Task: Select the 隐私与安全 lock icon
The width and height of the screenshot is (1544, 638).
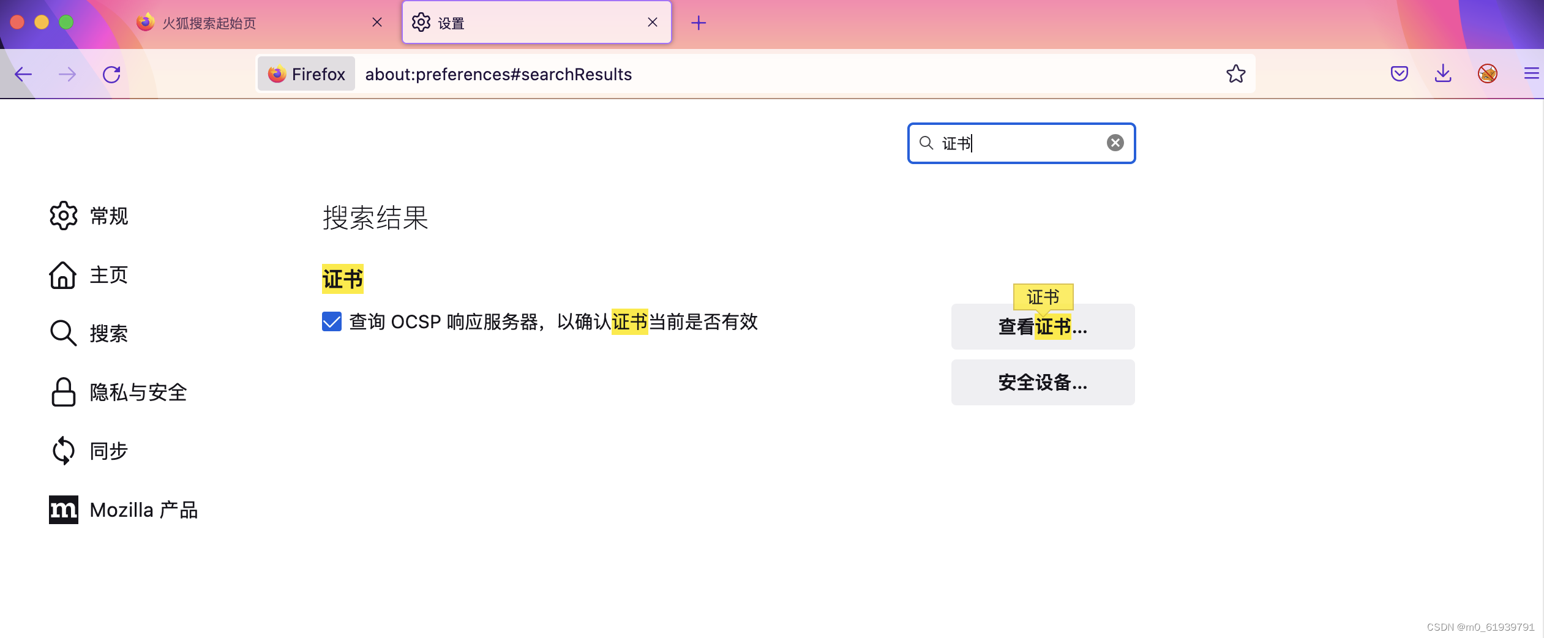Action: [x=63, y=392]
